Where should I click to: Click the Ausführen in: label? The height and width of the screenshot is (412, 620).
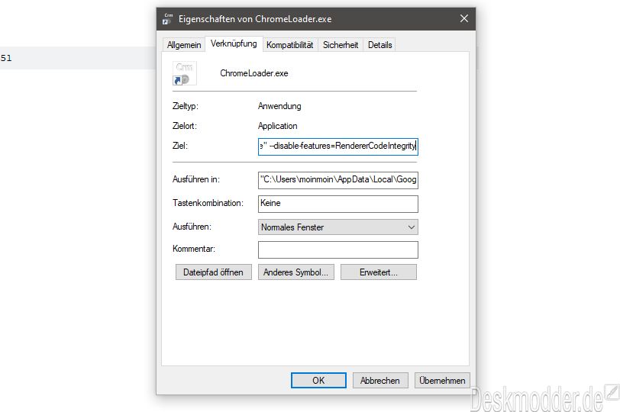pos(196,179)
